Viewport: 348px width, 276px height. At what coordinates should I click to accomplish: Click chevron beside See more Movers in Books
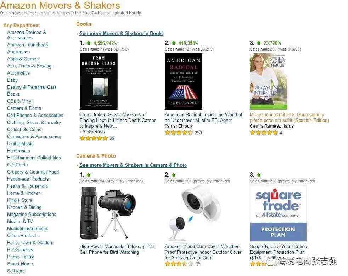tap(77, 34)
